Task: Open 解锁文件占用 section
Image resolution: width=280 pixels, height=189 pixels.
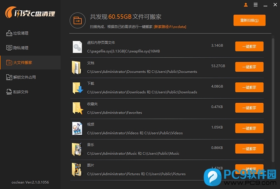Action: (30, 77)
